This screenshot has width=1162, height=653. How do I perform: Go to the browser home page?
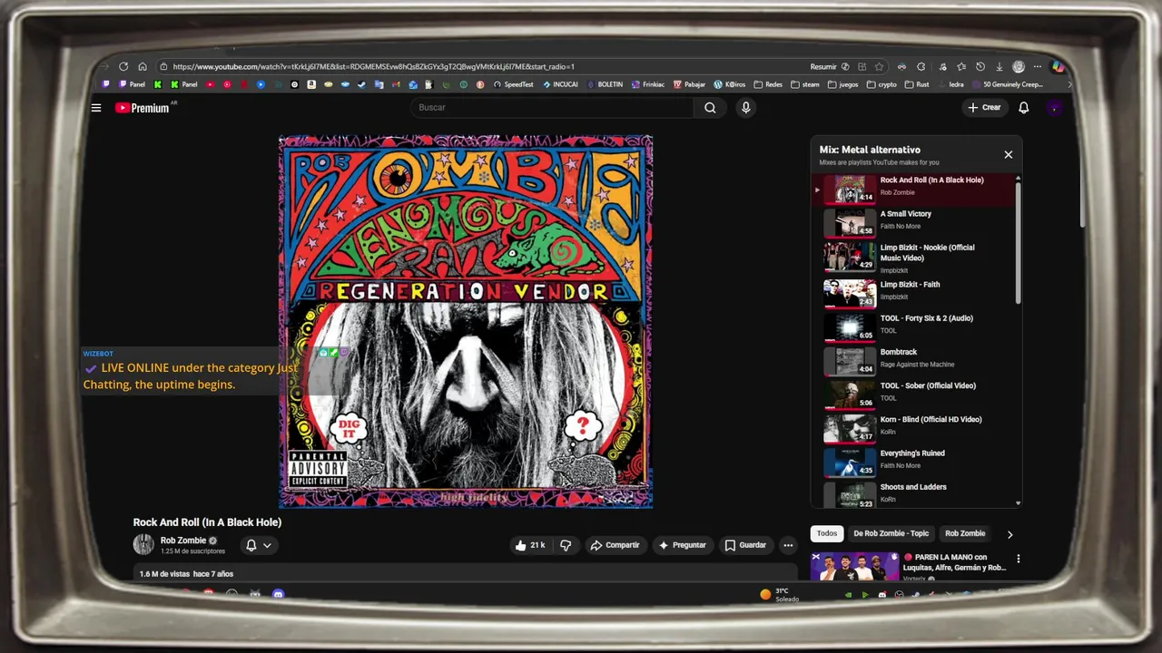coord(143,66)
